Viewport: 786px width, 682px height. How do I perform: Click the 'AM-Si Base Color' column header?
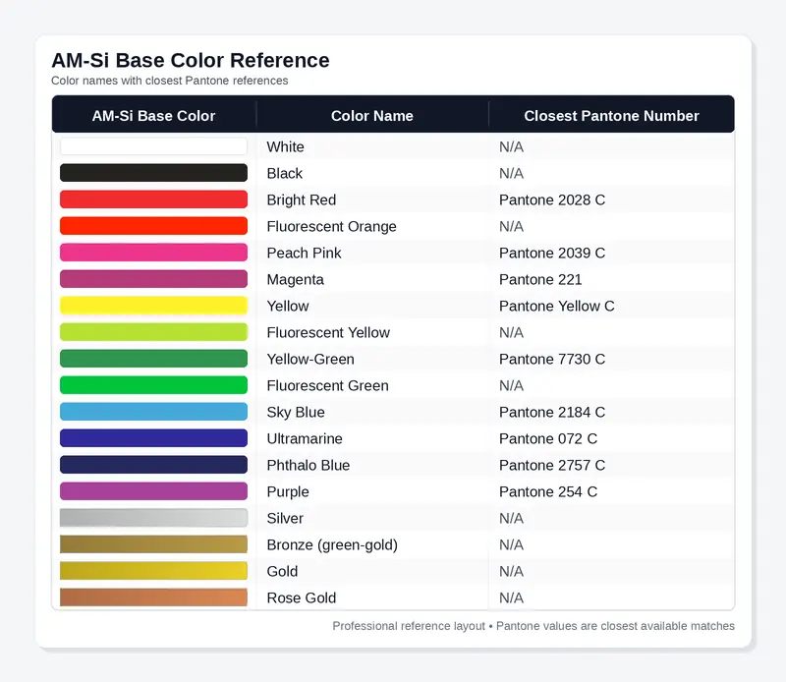click(x=153, y=116)
